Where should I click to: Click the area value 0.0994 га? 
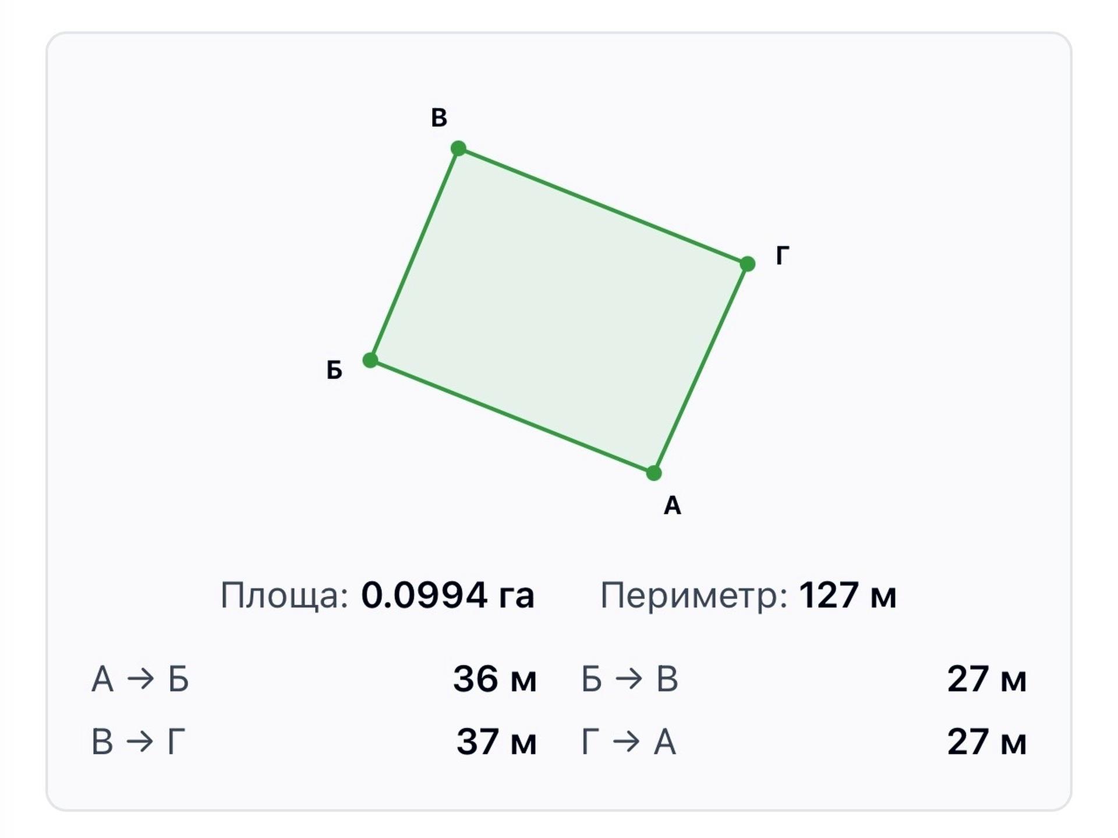pos(447,595)
